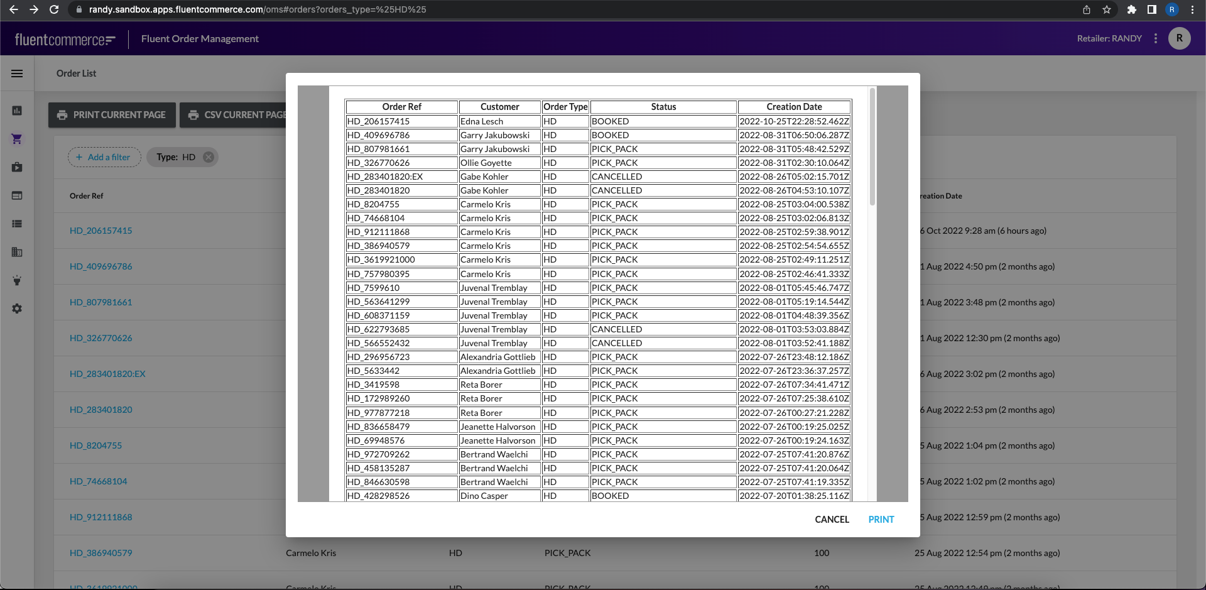Open the settings gear in sidebar

17,309
